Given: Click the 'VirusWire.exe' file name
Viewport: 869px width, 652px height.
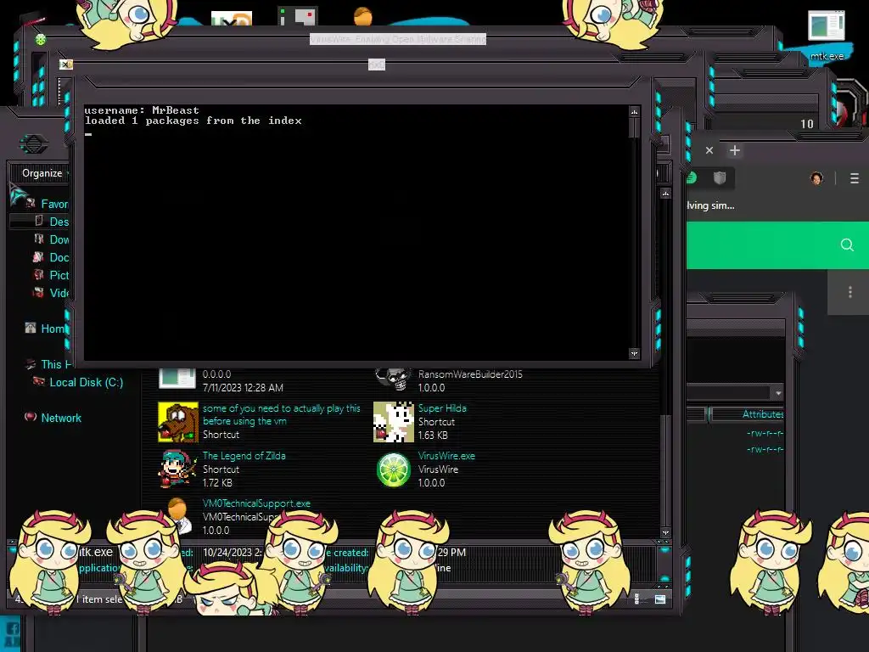Looking at the screenshot, I should click(x=446, y=456).
